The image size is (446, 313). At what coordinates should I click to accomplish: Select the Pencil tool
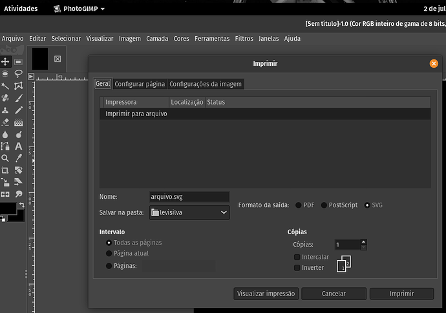tap(19, 110)
